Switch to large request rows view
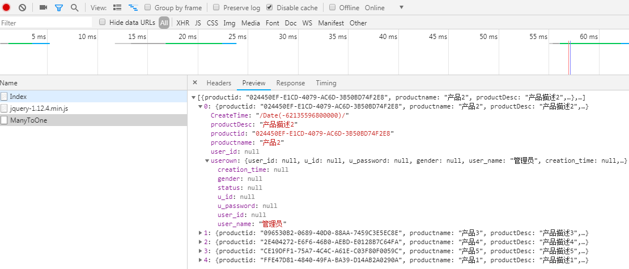This screenshot has width=629, height=269. [x=117, y=7]
